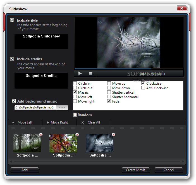Click the music file path field
Screen dimensions: 196x185
coord(35,108)
